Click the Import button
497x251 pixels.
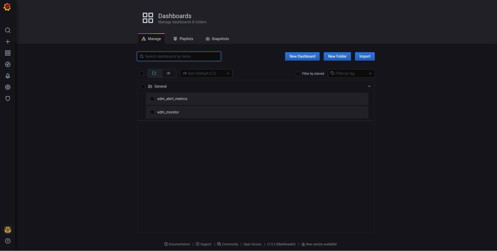tap(365, 56)
